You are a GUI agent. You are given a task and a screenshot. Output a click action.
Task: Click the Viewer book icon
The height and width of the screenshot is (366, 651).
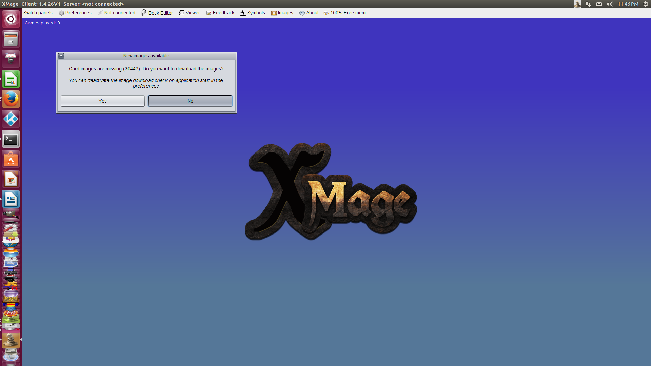(182, 13)
